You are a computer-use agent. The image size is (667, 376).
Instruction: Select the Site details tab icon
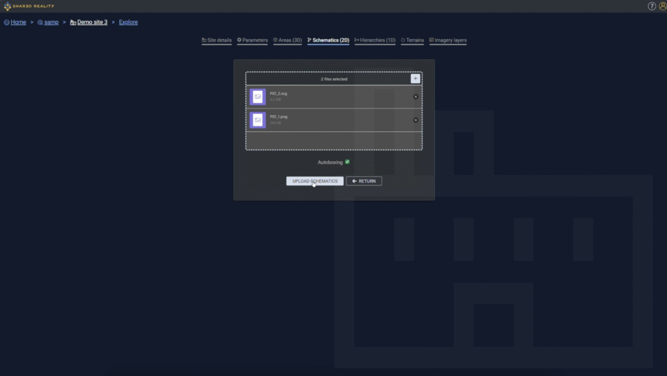click(x=205, y=40)
